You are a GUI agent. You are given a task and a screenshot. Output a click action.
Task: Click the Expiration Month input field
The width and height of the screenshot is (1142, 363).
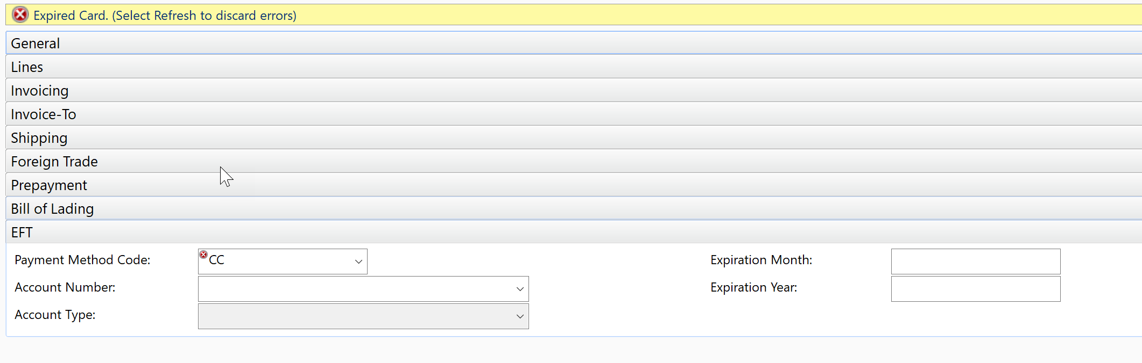pos(976,262)
